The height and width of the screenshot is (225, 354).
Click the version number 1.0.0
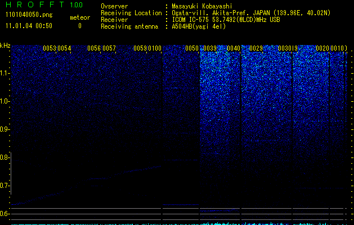tap(77, 5)
